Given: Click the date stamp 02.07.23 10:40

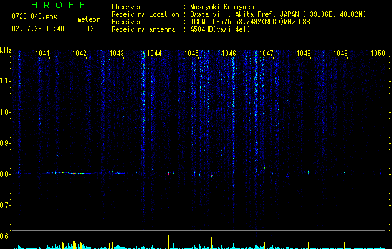Looking at the screenshot, I should pos(38,29).
